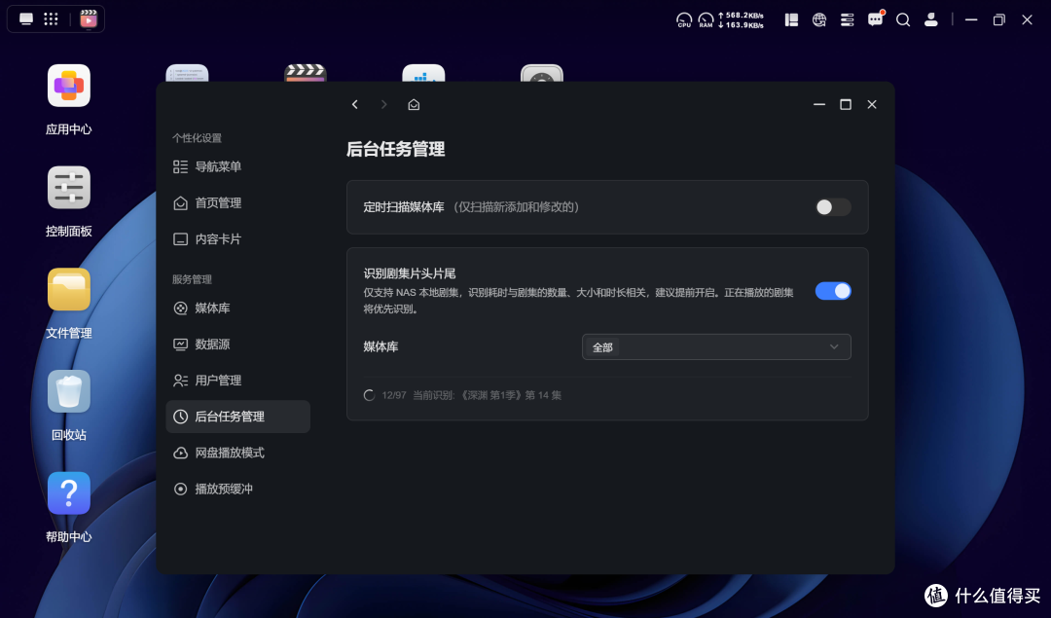Go forward with the right arrow
The image size is (1051, 618).
click(x=384, y=104)
